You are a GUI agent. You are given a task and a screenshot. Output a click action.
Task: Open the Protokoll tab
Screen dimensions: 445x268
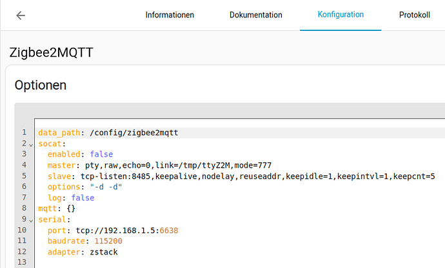point(414,15)
